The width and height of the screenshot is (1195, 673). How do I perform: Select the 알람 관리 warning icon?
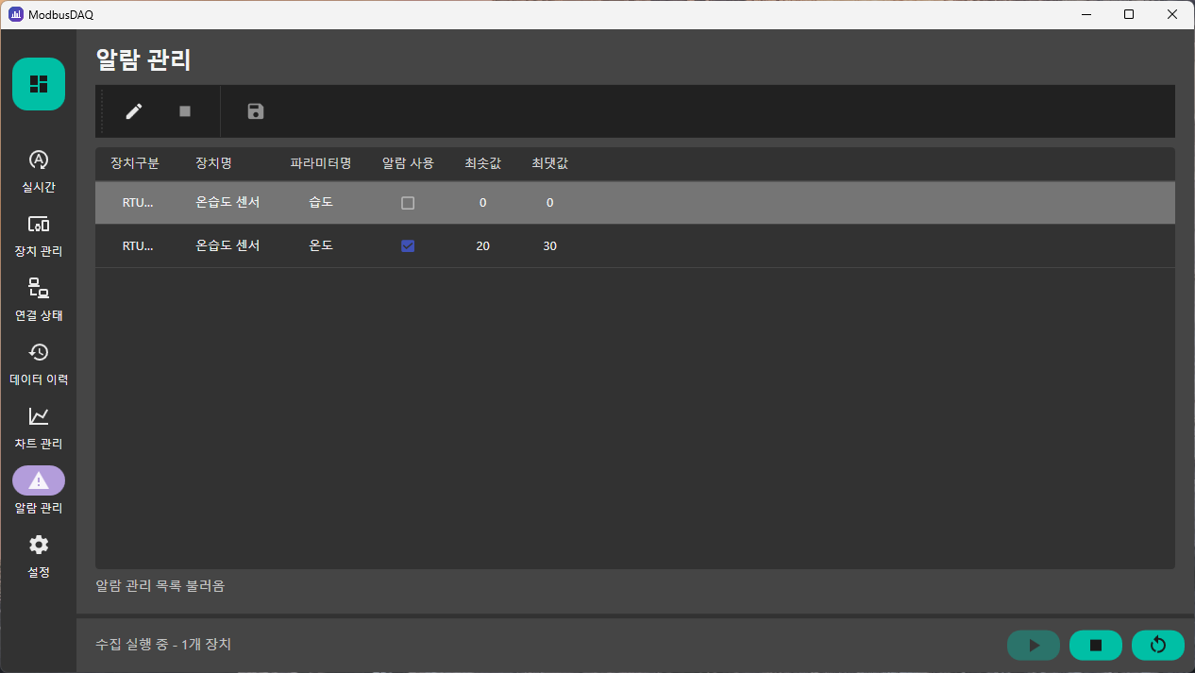(x=39, y=480)
